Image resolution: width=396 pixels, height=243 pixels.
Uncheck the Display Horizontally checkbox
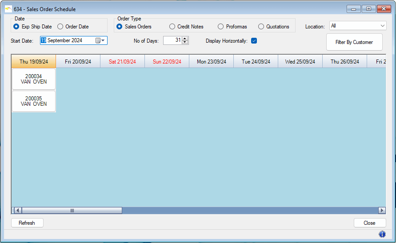click(254, 41)
